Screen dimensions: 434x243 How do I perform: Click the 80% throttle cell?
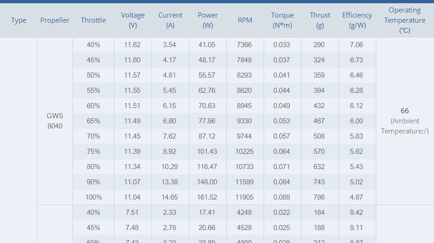[x=93, y=167]
